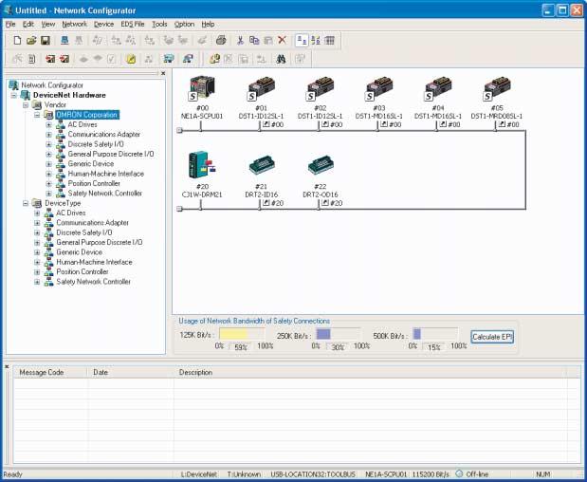Select the #00 NE1A-SCPU01 device
This screenshot has height=482, width=587.
pos(202,98)
